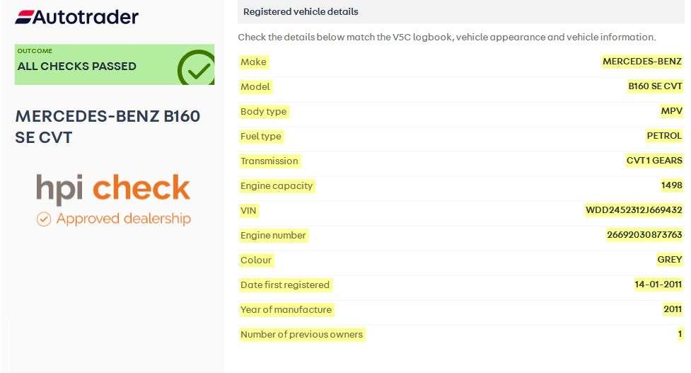691x373 pixels.
Task: Click the Model value B160 SE CVT
Action: pyautogui.click(x=655, y=86)
